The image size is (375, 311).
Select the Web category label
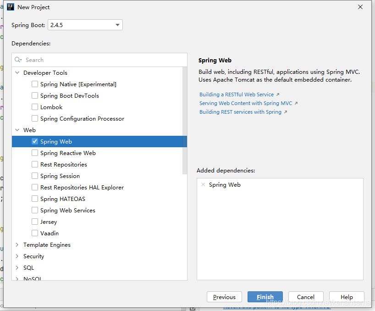click(29, 130)
